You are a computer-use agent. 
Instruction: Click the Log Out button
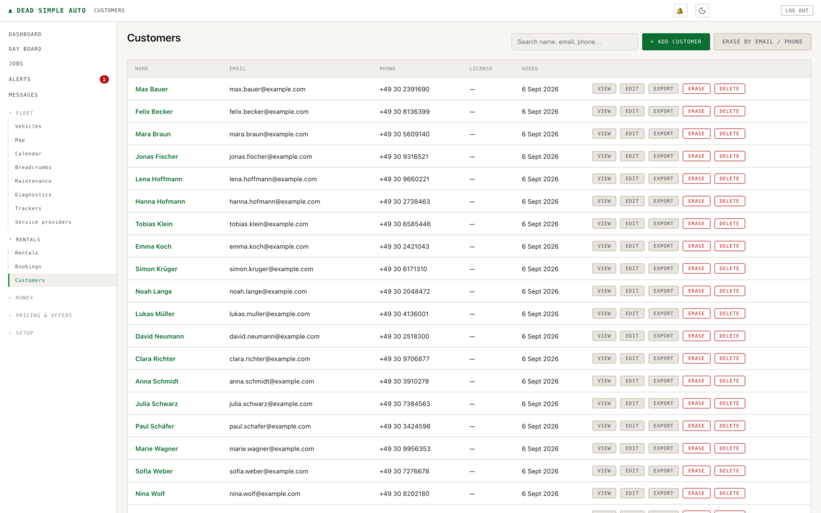point(797,11)
